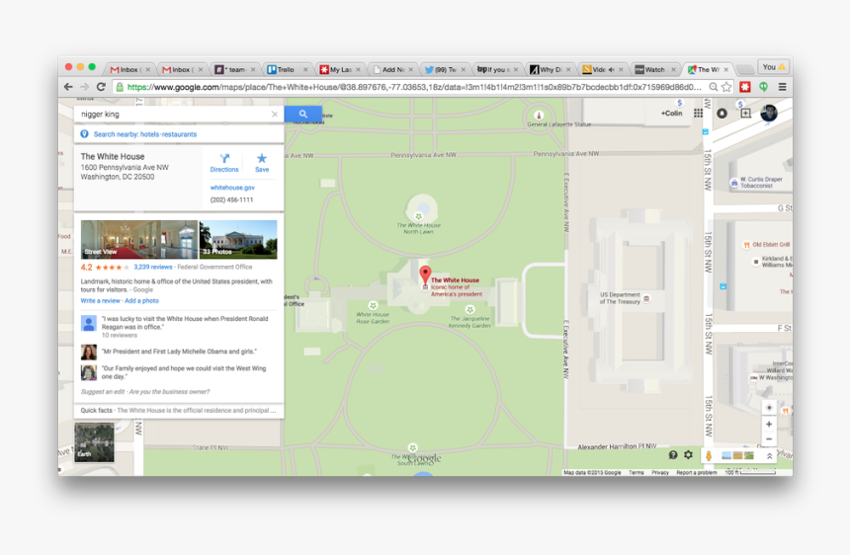Image resolution: width=850 pixels, height=555 pixels.
Task: Clear the search box with the X
Action: (275, 115)
